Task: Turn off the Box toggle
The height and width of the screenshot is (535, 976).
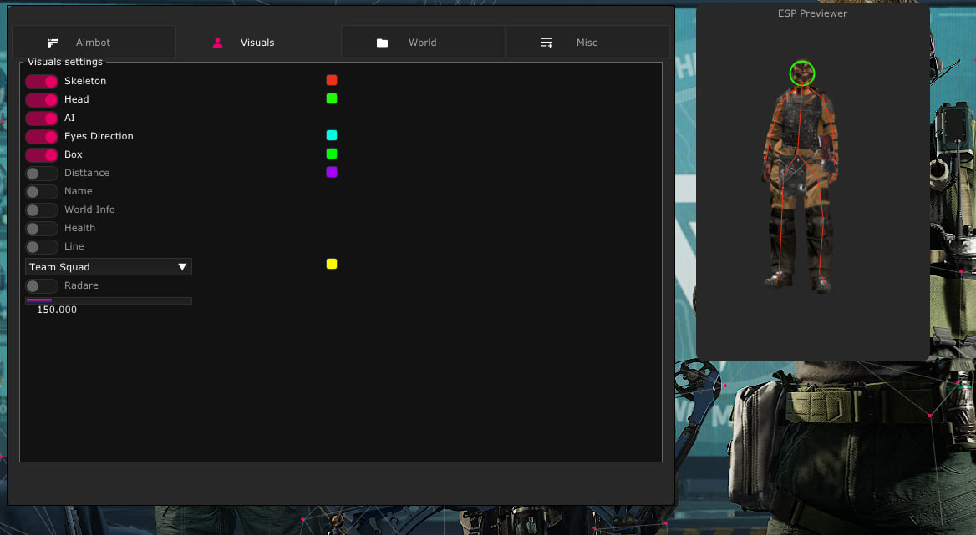Action: click(42, 154)
